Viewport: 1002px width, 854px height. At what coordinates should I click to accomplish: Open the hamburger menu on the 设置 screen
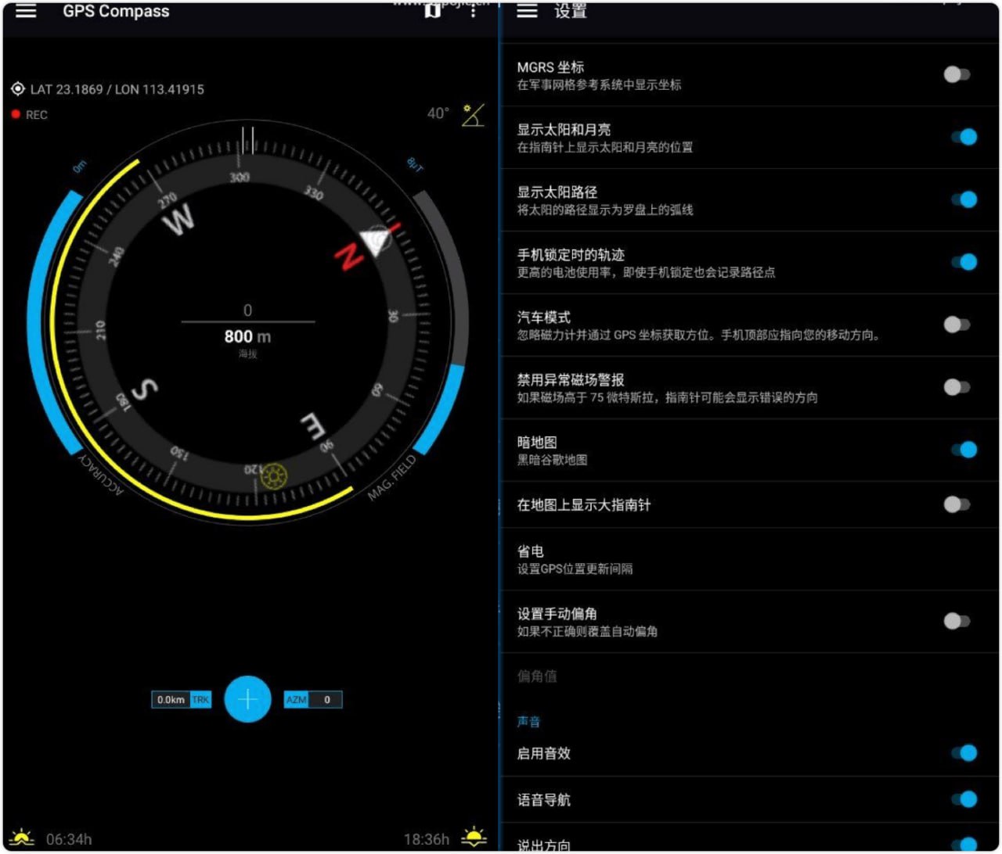coord(526,11)
